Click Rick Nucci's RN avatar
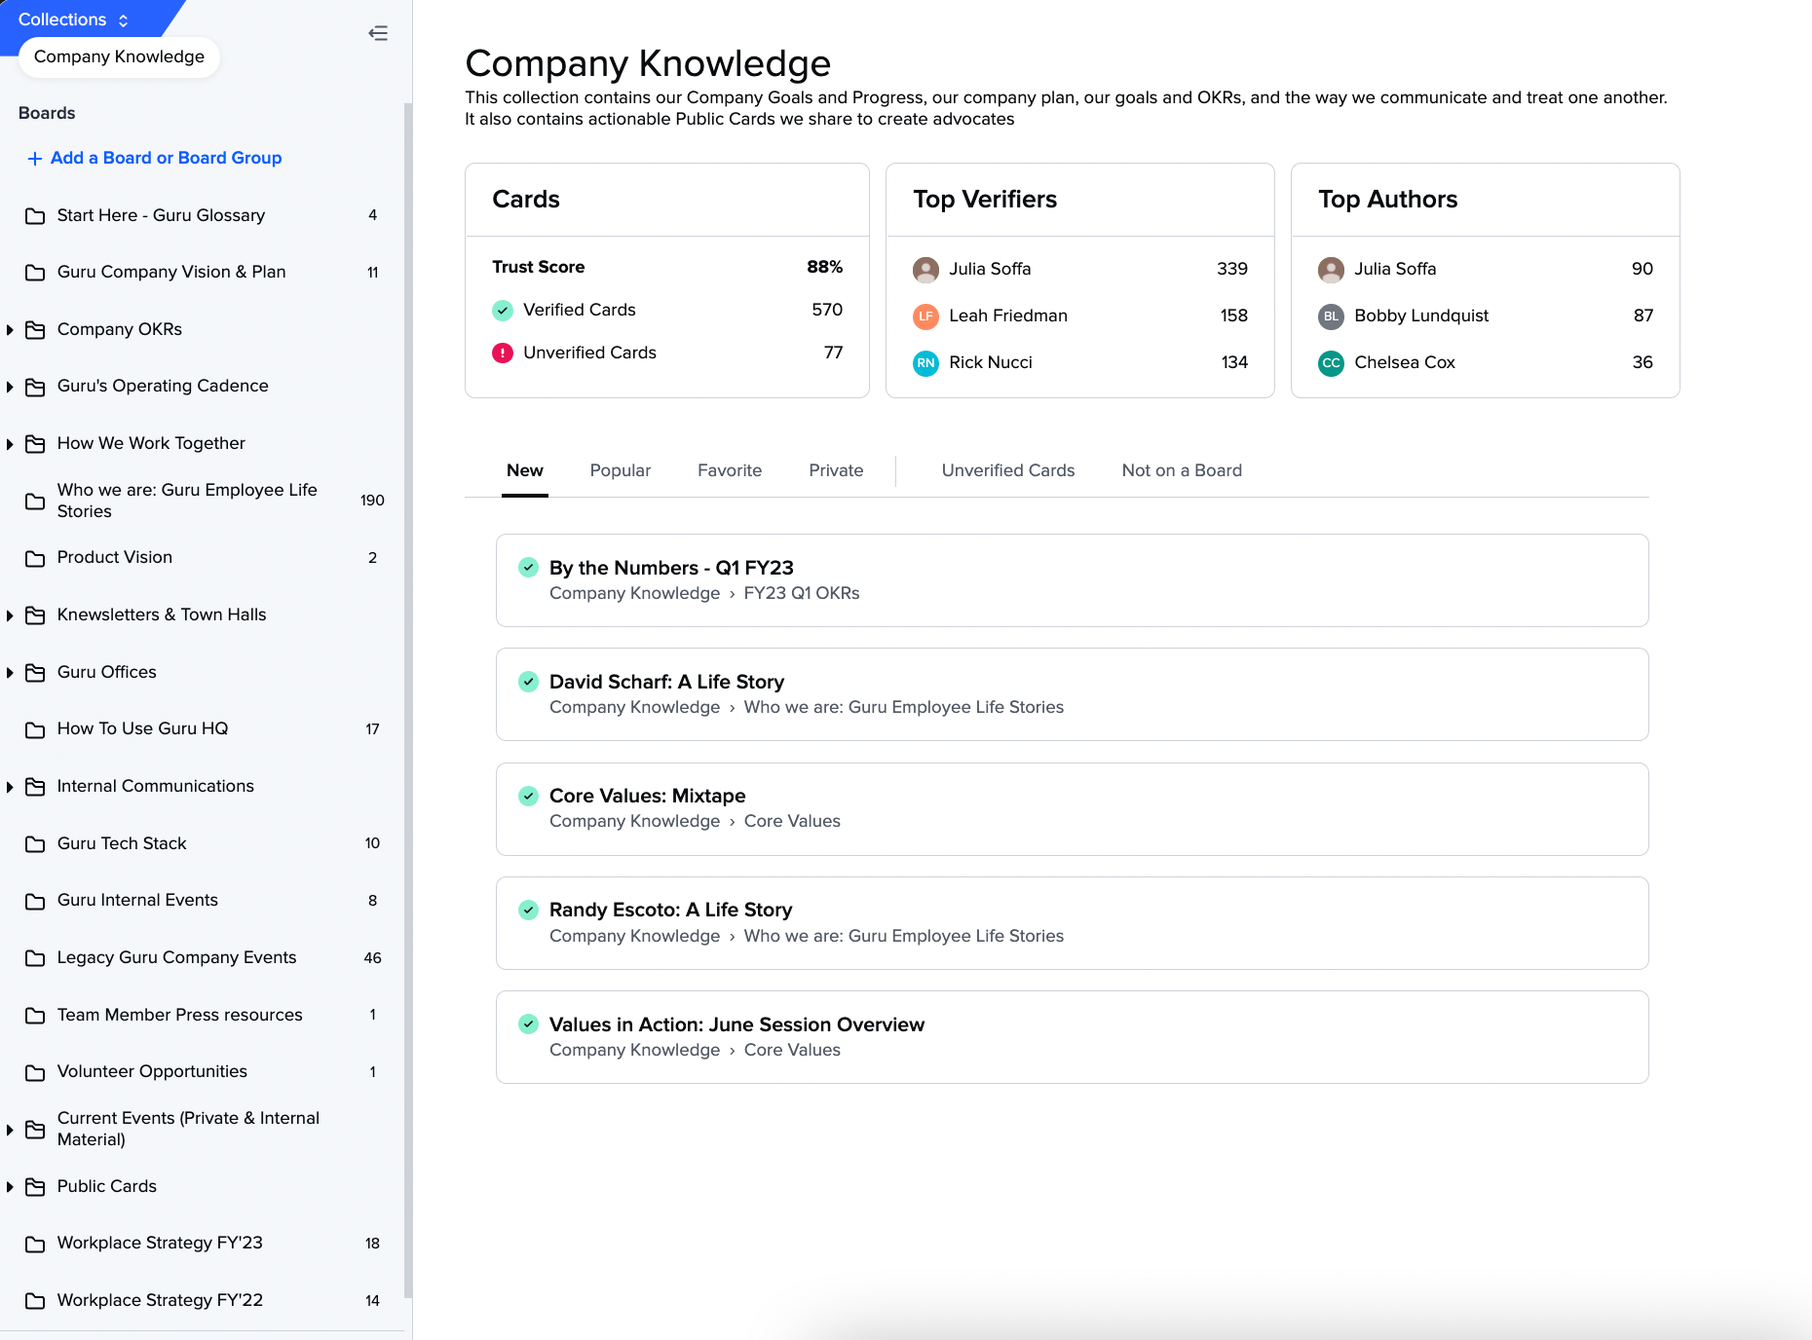The height and width of the screenshot is (1340, 1812). point(925,362)
